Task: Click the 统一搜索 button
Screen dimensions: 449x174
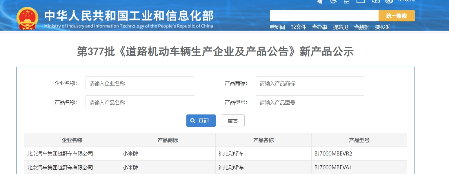Action: (x=396, y=16)
